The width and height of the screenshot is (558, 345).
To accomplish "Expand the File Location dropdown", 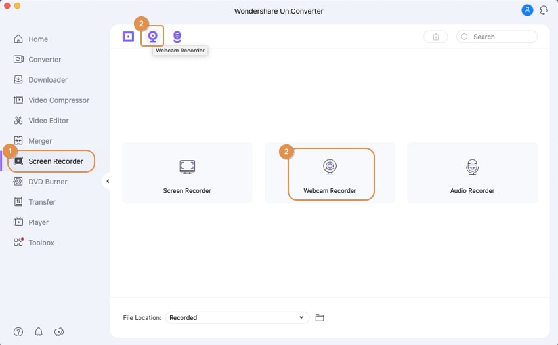I will (238, 317).
